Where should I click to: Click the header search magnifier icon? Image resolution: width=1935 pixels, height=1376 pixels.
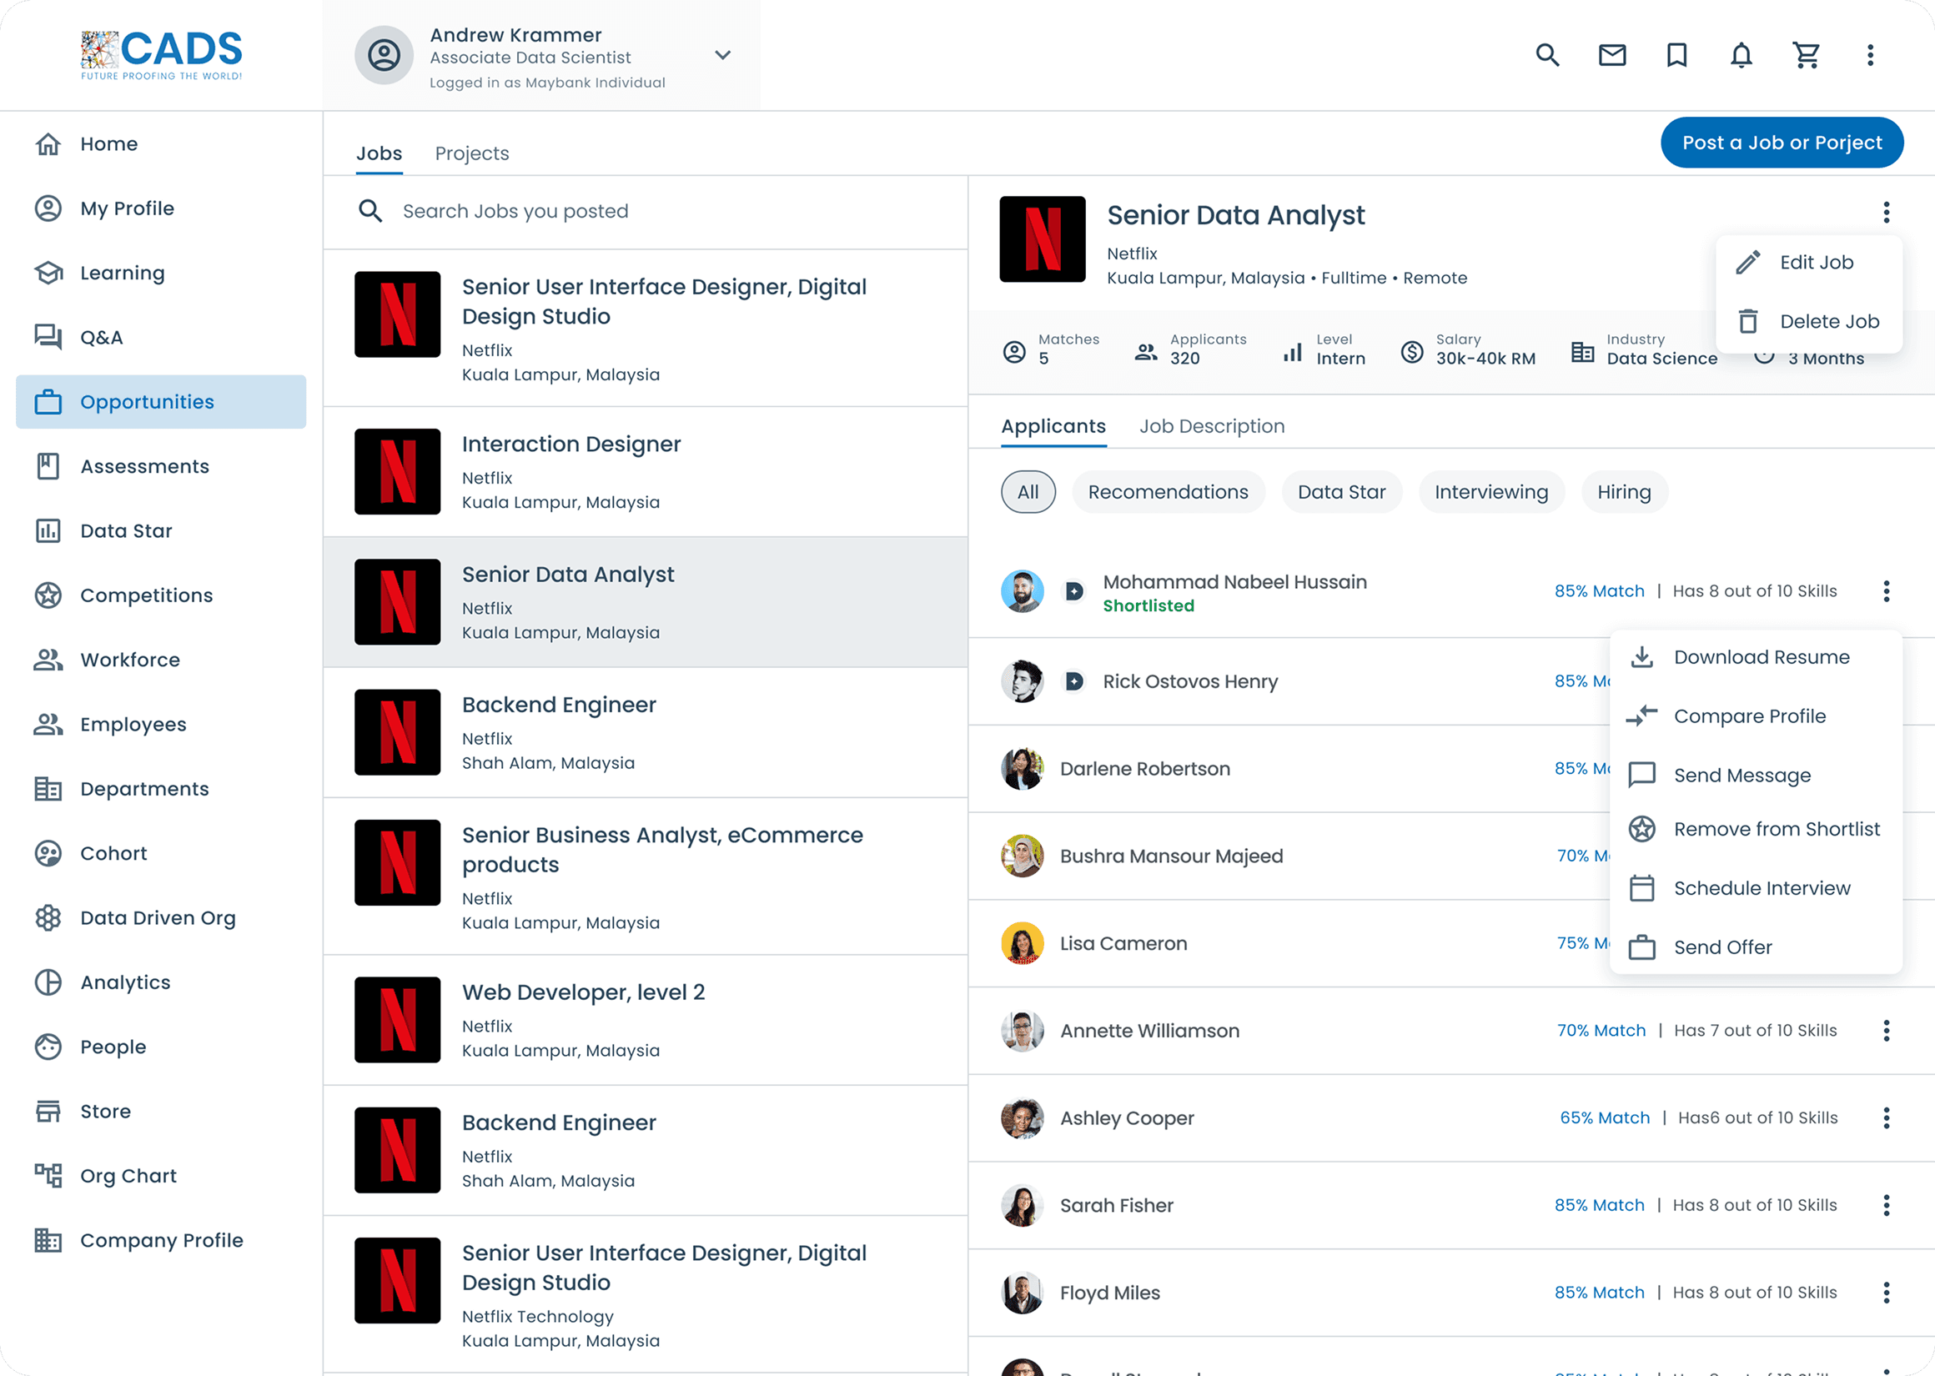click(1547, 56)
